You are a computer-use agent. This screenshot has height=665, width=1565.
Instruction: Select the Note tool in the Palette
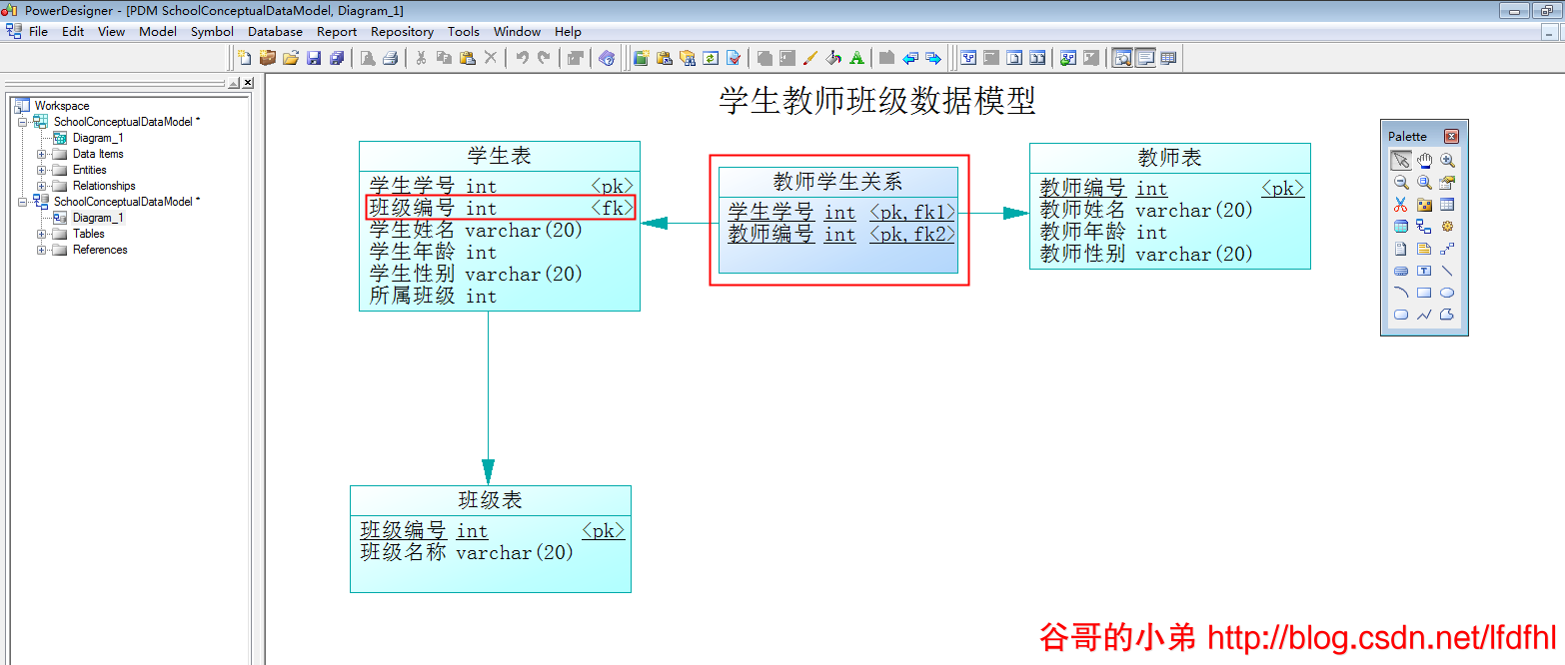coord(1423,247)
